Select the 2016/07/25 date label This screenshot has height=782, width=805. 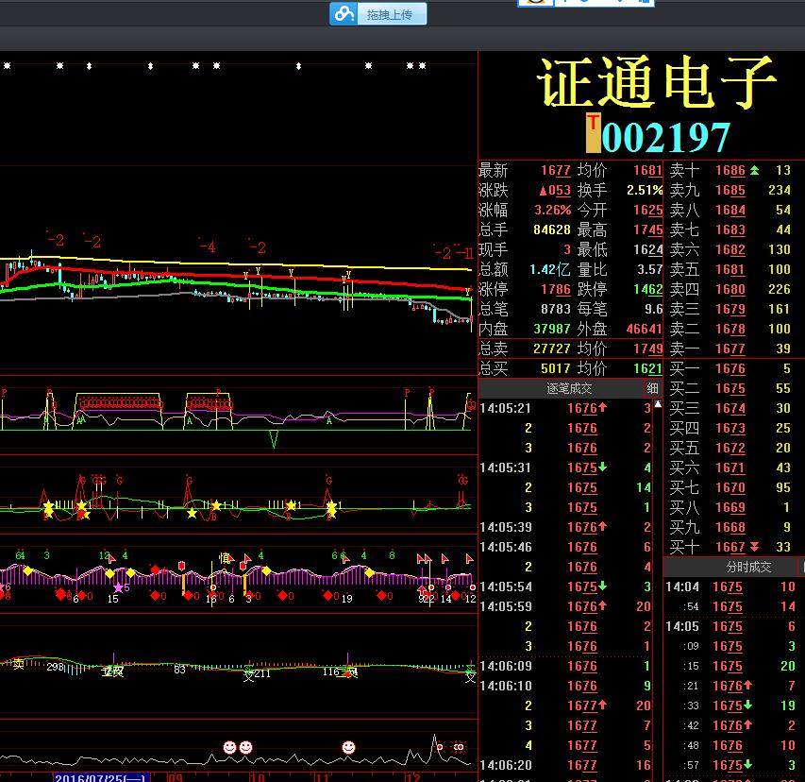[100, 777]
